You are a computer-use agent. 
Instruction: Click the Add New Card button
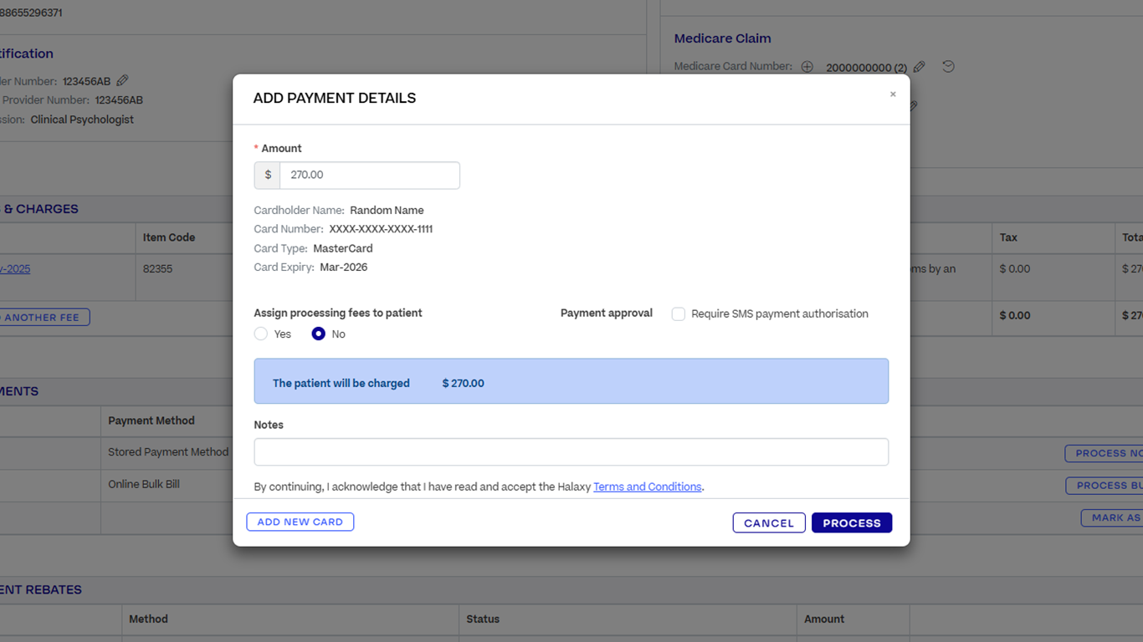pos(300,522)
